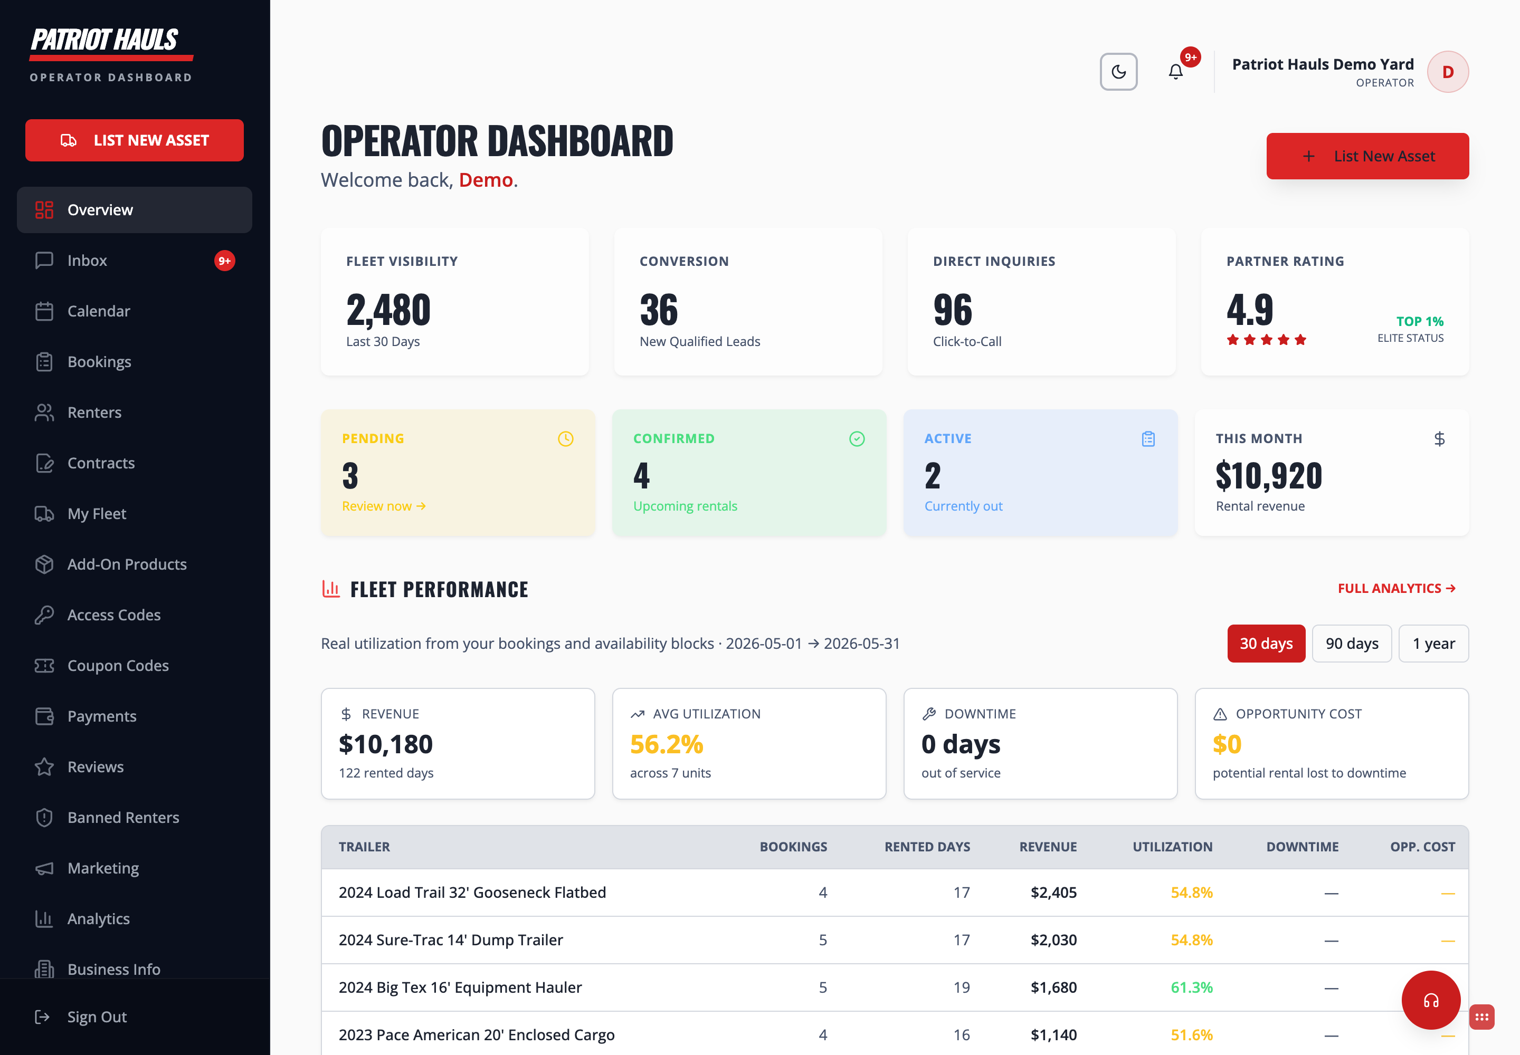Viewport: 1520px width, 1055px height.
Task: Click the 56.2% Avg Utilization value
Action: coord(666,744)
